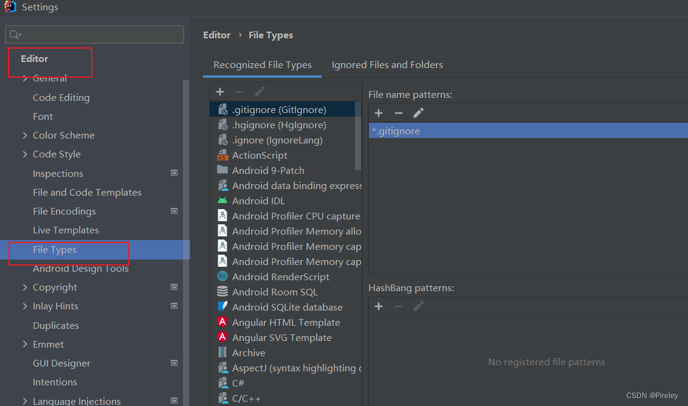Open Font settings
The image size is (688, 406).
43,116
